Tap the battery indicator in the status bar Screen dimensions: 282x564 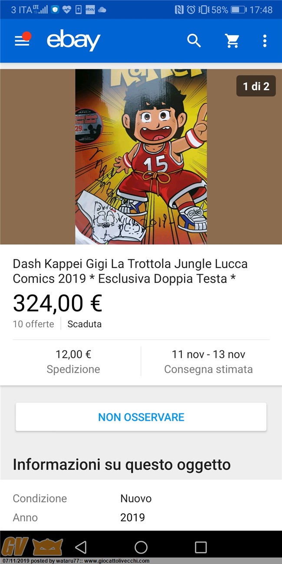tap(239, 10)
